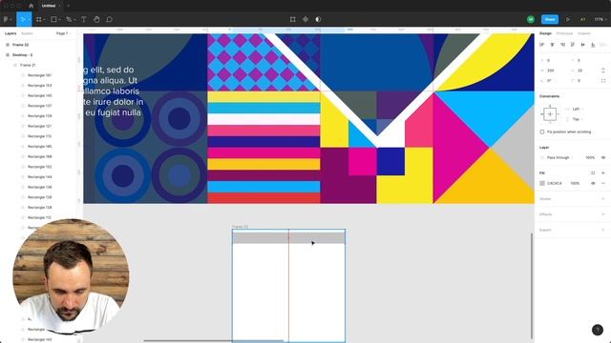This screenshot has height=343, width=611.
Task: Click the canvas vertical scrollbar
Action: click(532, 286)
